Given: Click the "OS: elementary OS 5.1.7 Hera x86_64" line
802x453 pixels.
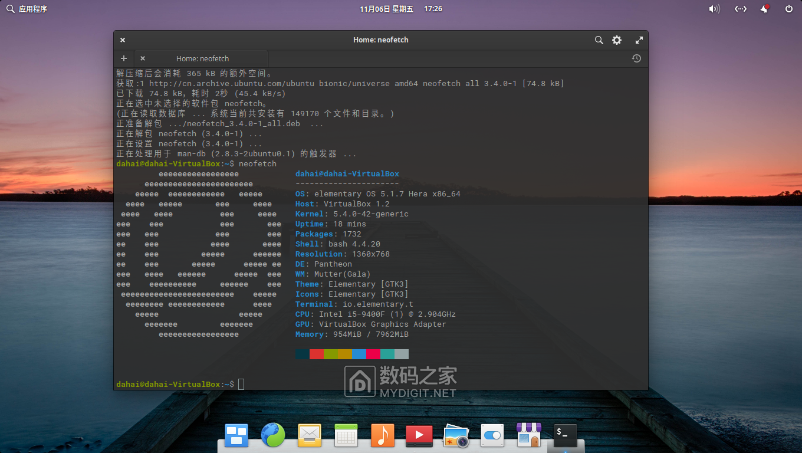Looking at the screenshot, I should (x=378, y=194).
